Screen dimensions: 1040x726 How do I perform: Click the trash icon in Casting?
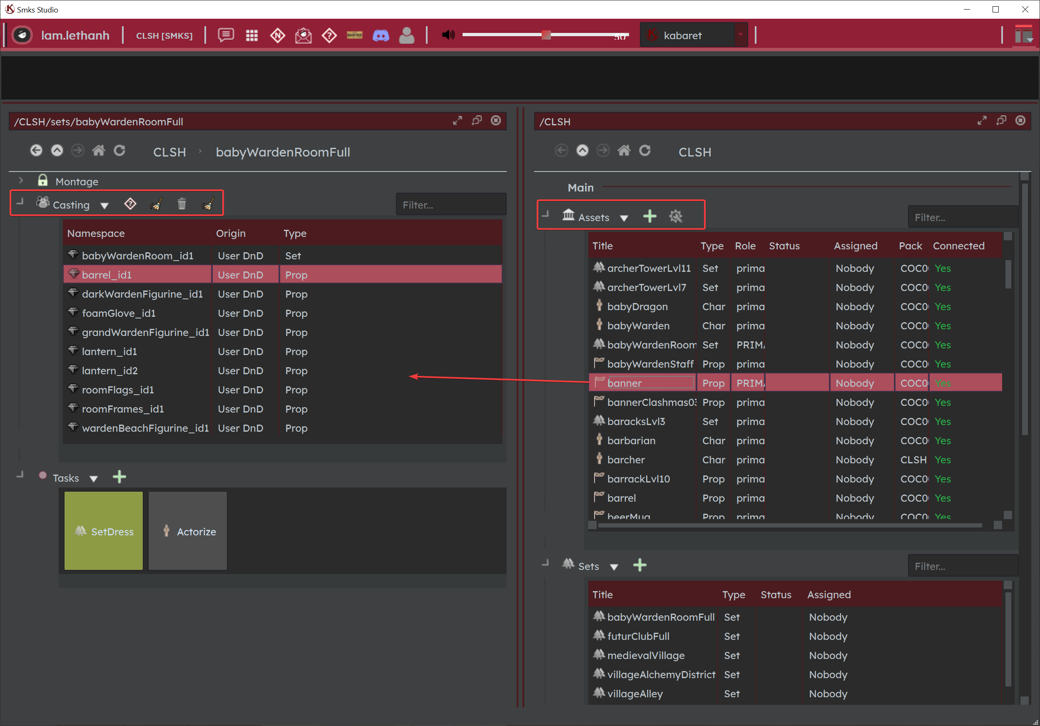(182, 204)
